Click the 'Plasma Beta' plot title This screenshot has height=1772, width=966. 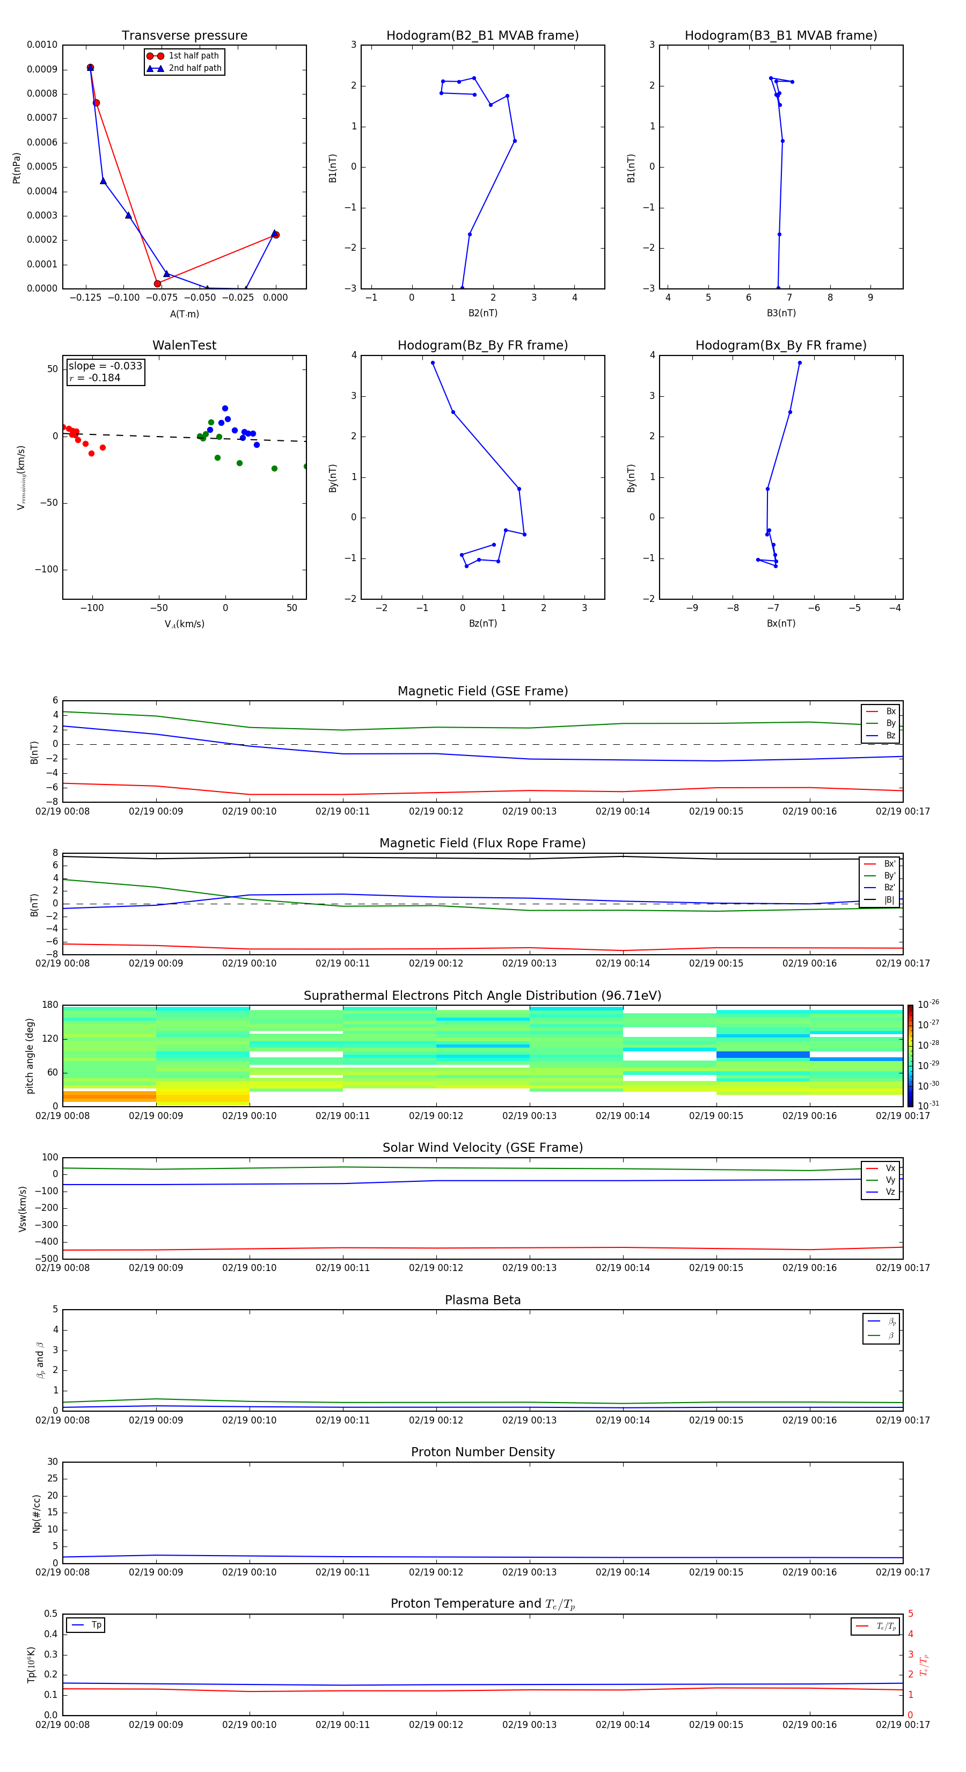482,1300
